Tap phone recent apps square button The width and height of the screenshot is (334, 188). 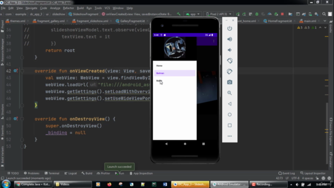coord(204,144)
